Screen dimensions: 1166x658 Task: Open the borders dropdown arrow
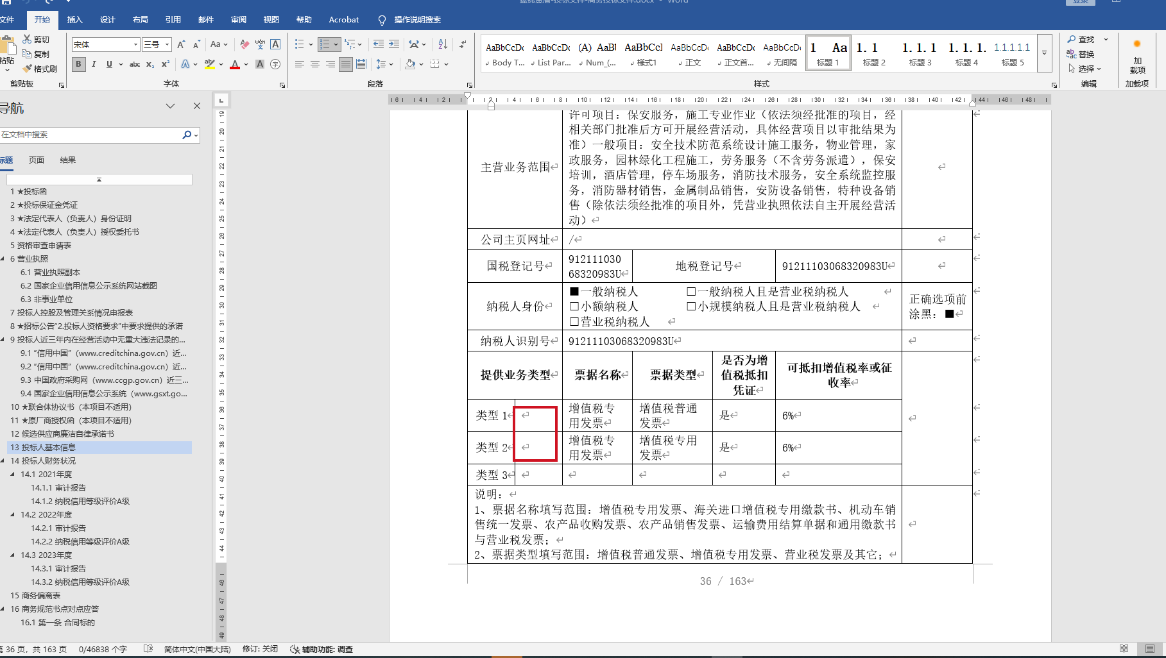446,64
